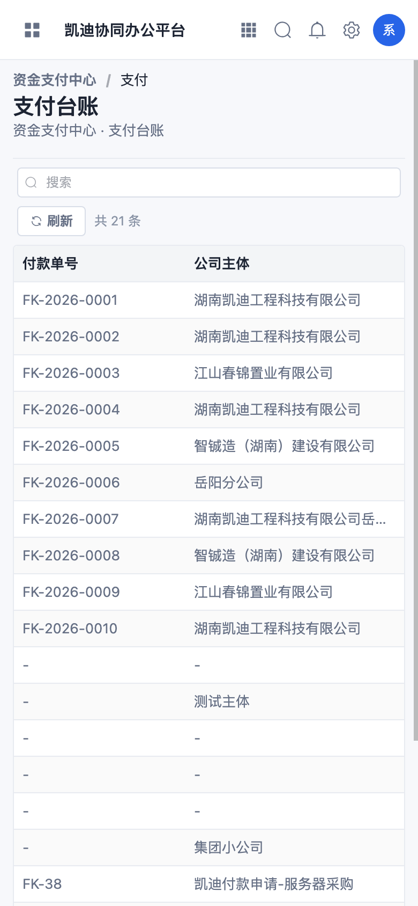Focus the 搜索 search input field
418x906 pixels.
pyautogui.click(x=209, y=182)
